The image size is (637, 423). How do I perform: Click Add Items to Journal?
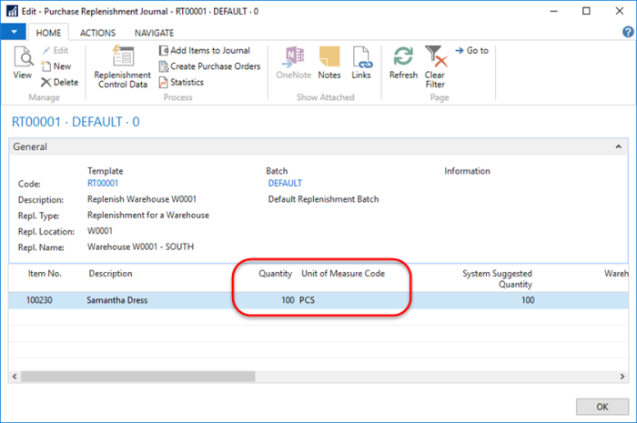(208, 51)
